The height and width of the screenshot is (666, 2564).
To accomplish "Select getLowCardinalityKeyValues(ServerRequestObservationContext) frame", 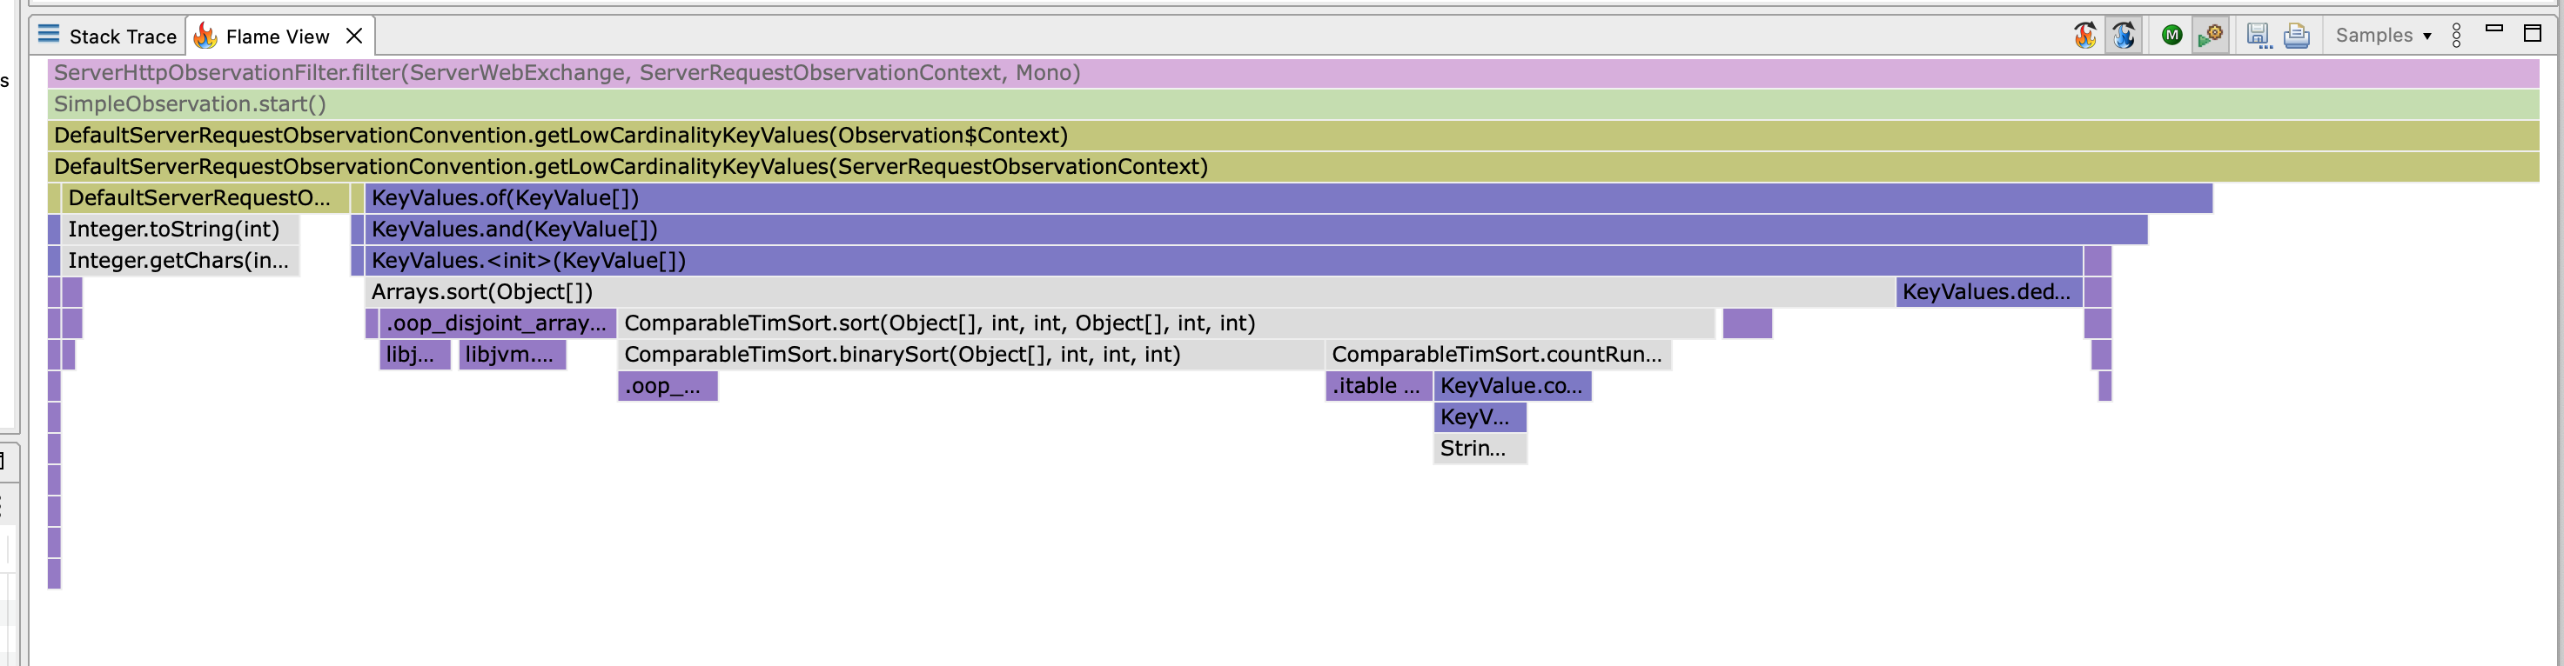I will [1293, 167].
